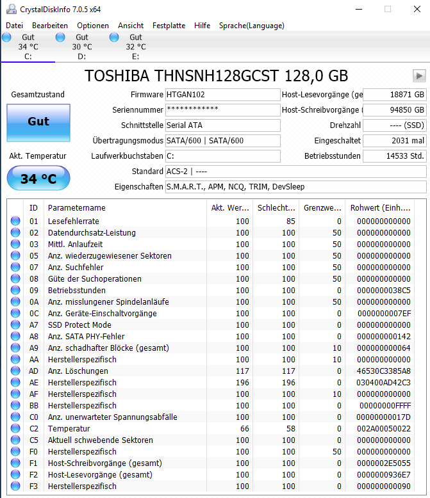Click the Betriebsstunden 14533 Std. field
Viewport: 430px width, 498px height.
coord(394,156)
